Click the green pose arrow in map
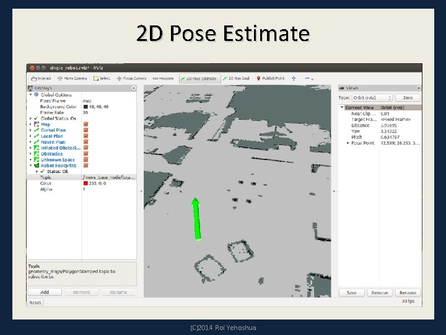The width and height of the screenshot is (446, 335). 196,219
